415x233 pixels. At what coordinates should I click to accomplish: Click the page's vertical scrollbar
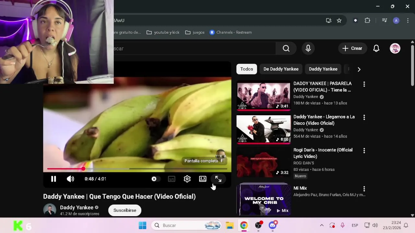(x=412, y=65)
